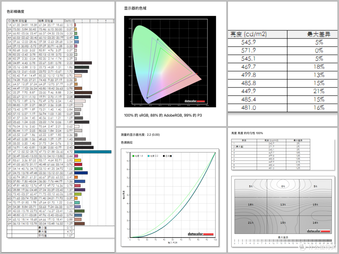This screenshot has height=254, width=339.
Task: Click the 2 (最大值) row in small table
Action: click(271, 147)
